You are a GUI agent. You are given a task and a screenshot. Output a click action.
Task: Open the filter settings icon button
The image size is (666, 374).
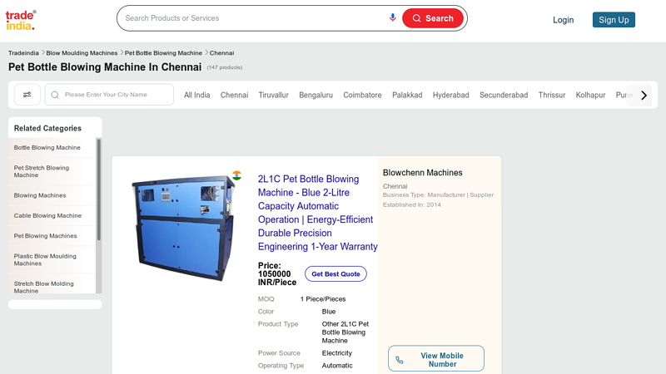pyautogui.click(x=27, y=95)
